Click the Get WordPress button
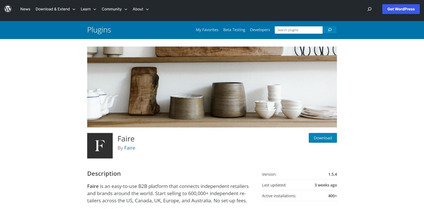 point(401,9)
